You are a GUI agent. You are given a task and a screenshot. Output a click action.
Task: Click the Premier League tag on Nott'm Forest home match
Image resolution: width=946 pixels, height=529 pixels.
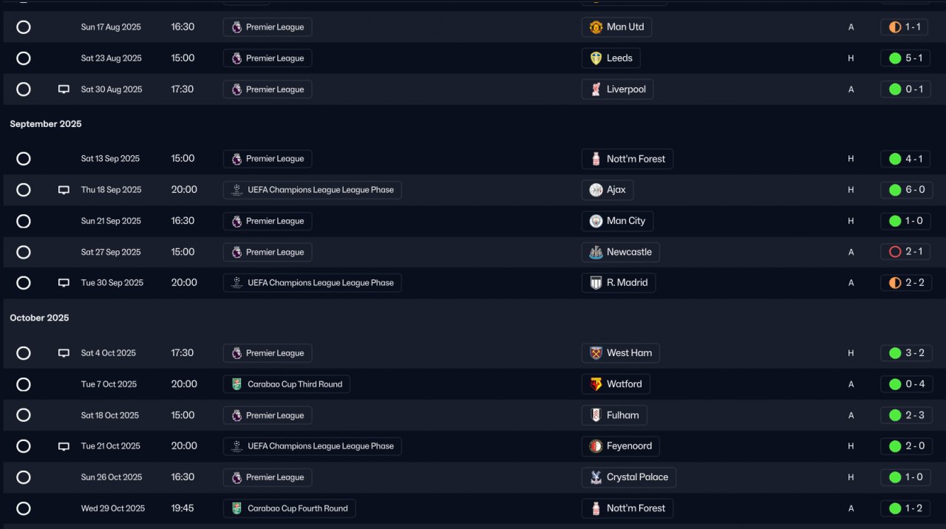tap(268, 159)
